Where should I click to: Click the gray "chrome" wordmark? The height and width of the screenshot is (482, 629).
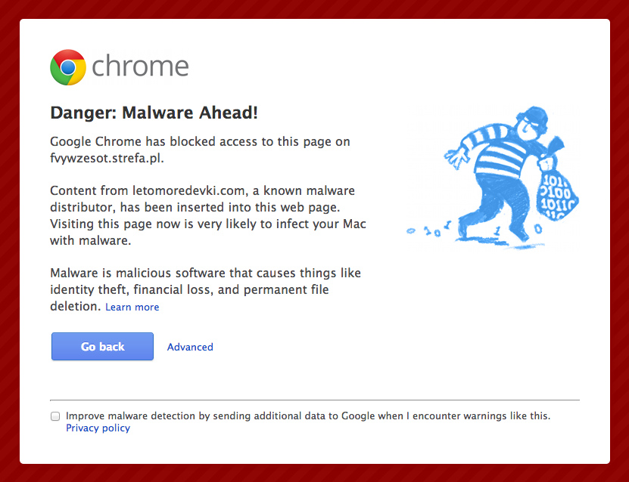coord(140,67)
